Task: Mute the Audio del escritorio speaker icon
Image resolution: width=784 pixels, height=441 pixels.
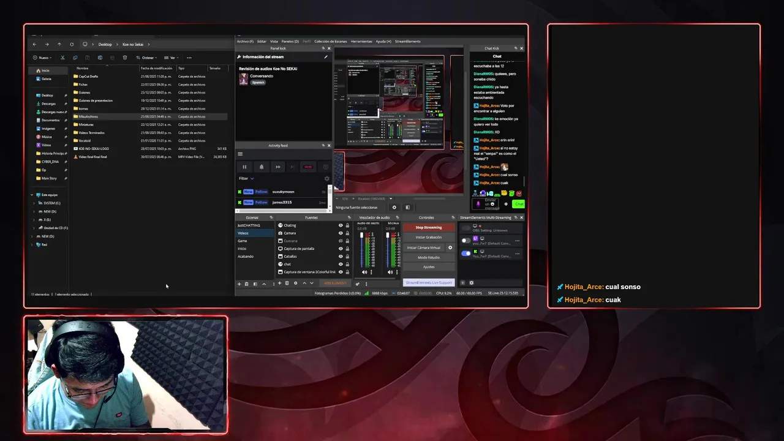Action: point(364,272)
